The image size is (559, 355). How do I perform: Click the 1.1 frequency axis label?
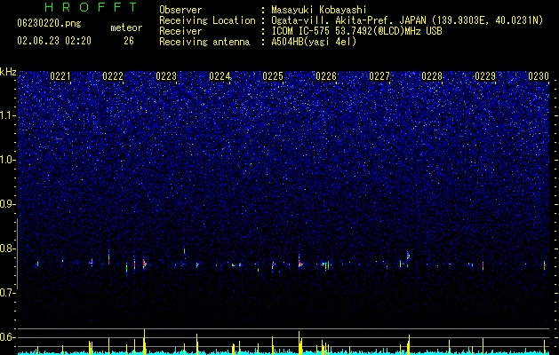coord(8,115)
